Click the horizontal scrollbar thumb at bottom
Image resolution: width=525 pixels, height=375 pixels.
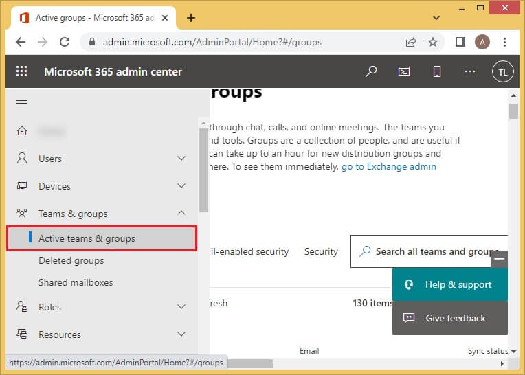tap(249, 363)
